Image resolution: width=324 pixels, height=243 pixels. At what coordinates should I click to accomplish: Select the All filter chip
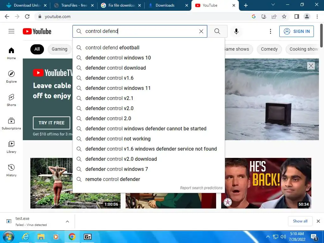point(37,49)
